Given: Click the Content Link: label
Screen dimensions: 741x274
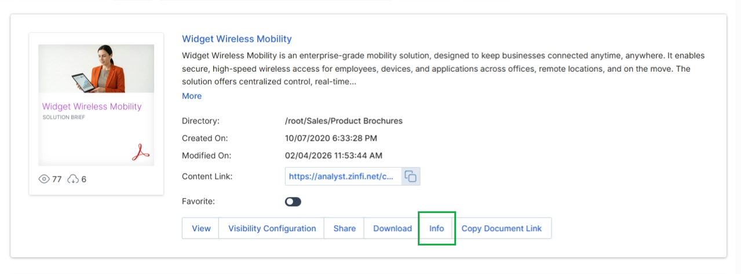Looking at the screenshot, I should [207, 177].
